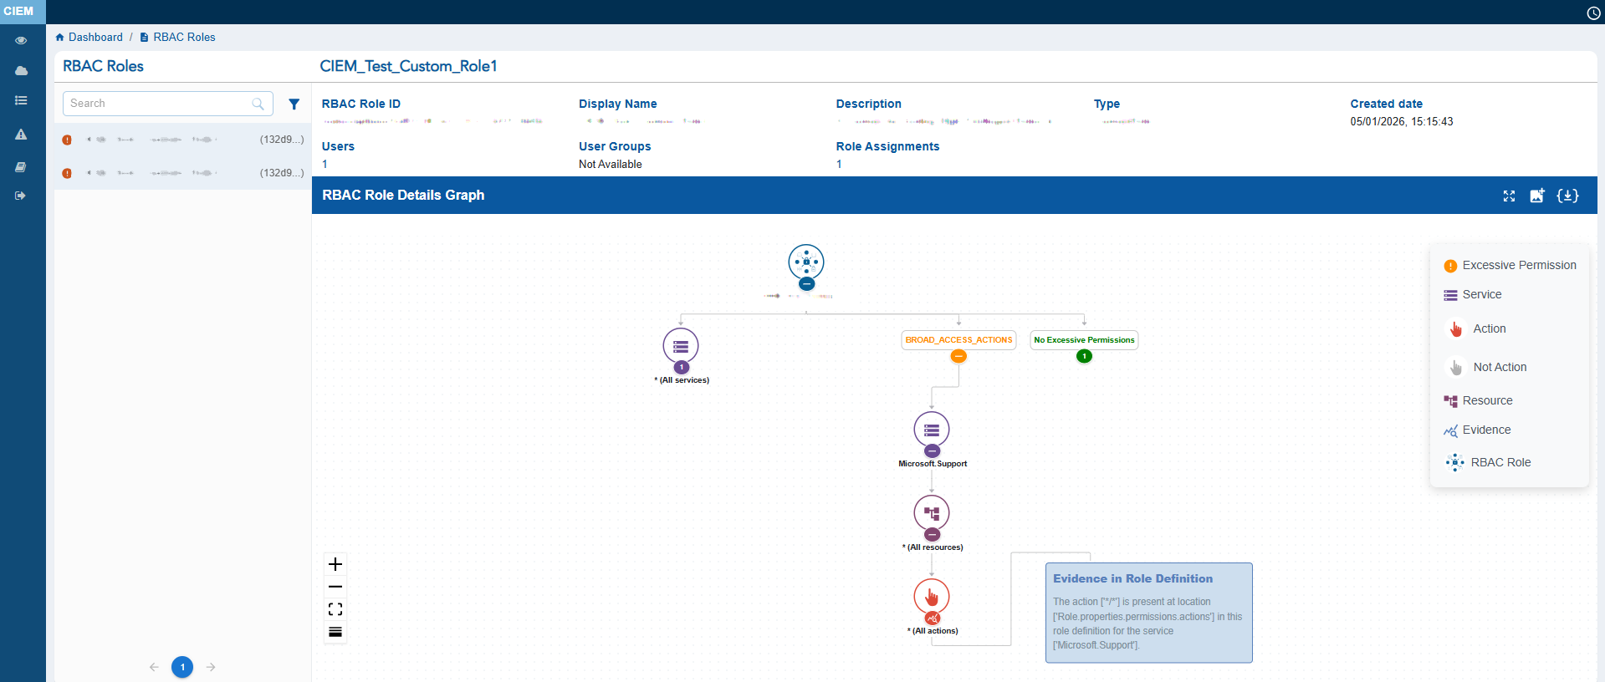Download graph JSON icon
Screen dimensions: 1605x682
(x=1567, y=196)
